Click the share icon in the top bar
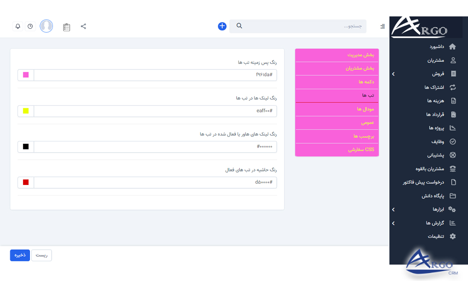This screenshot has height=281, width=468. (83, 26)
